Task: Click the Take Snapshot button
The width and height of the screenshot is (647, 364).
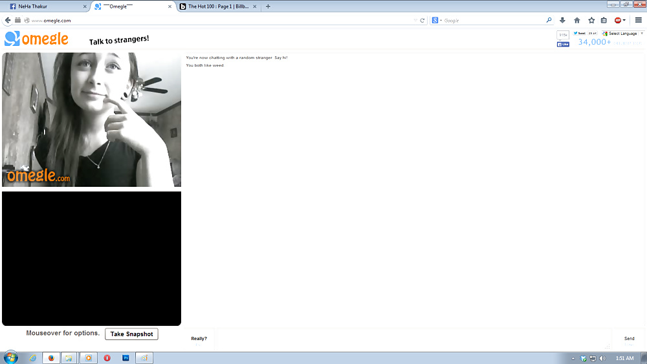Action: click(131, 334)
